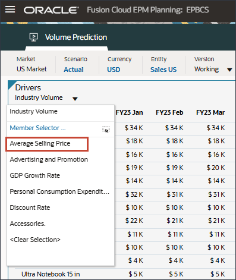The image size is (236, 280).
Task: Click the Currency label
Action: click(119, 59)
